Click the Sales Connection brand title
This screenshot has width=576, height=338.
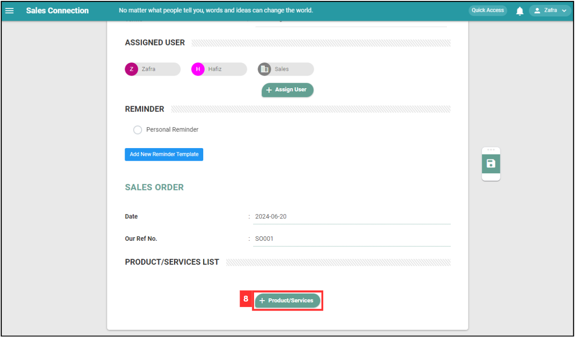pos(58,10)
